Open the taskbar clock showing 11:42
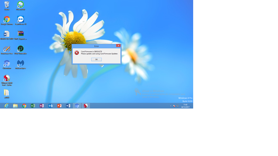 click(x=185, y=106)
